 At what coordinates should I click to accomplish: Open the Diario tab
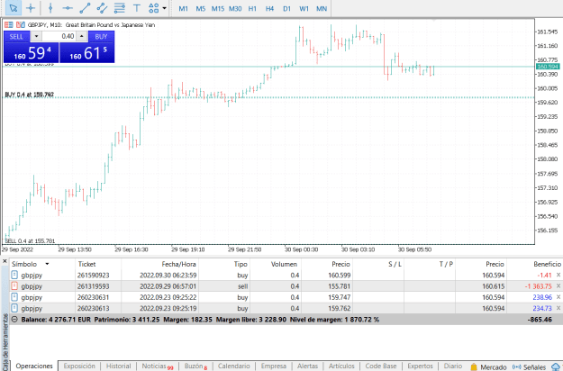pos(453,366)
